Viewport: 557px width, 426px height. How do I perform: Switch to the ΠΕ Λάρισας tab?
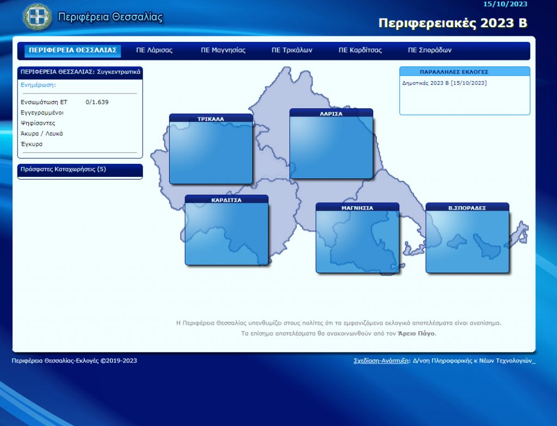coord(154,50)
